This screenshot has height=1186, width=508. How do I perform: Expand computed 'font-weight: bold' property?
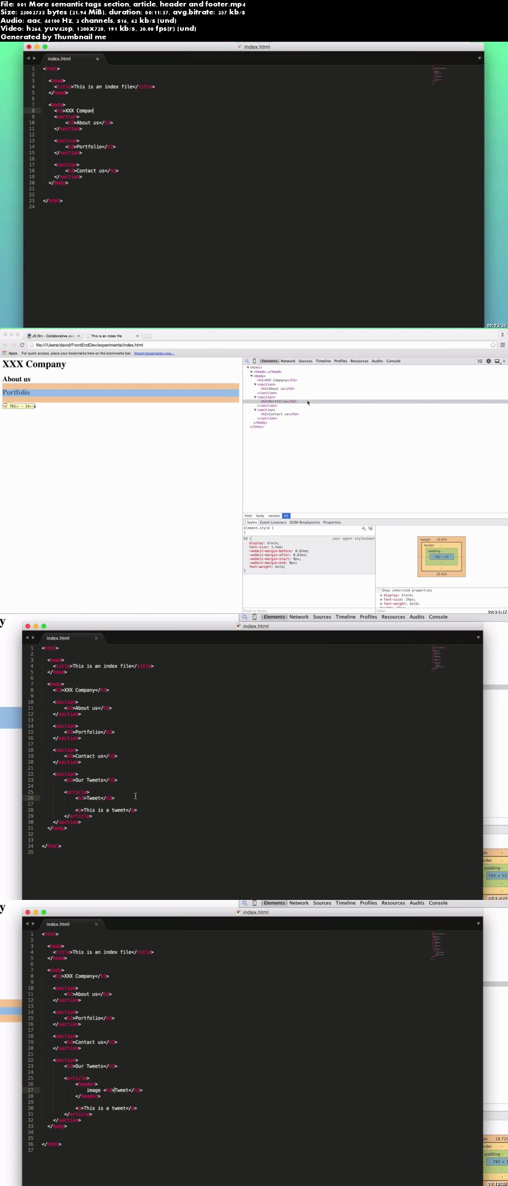(x=381, y=603)
